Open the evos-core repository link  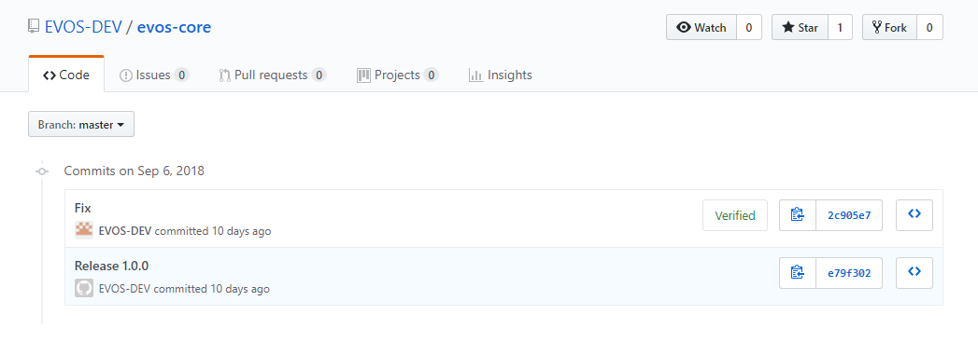point(174,27)
